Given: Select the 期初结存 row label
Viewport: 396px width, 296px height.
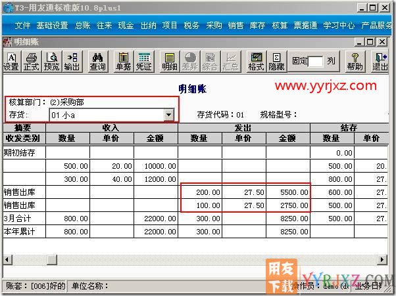Looking at the screenshot, I should click(20, 153).
